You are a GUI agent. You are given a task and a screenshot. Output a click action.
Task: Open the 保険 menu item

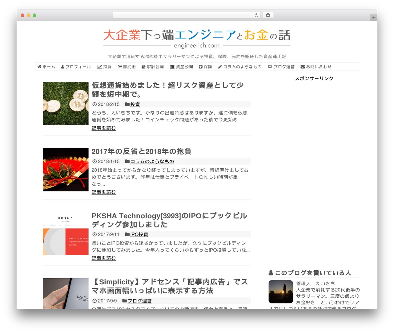tap(205, 67)
